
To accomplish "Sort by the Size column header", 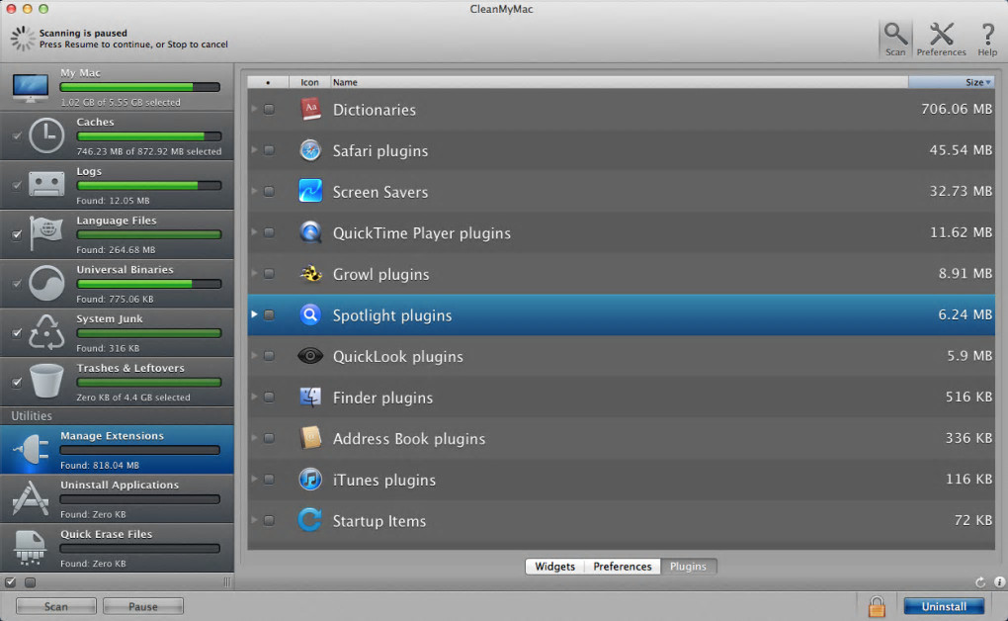I will (952, 82).
